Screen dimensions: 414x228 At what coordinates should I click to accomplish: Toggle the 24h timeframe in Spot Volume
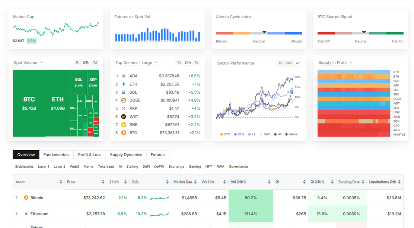[x=86, y=62]
